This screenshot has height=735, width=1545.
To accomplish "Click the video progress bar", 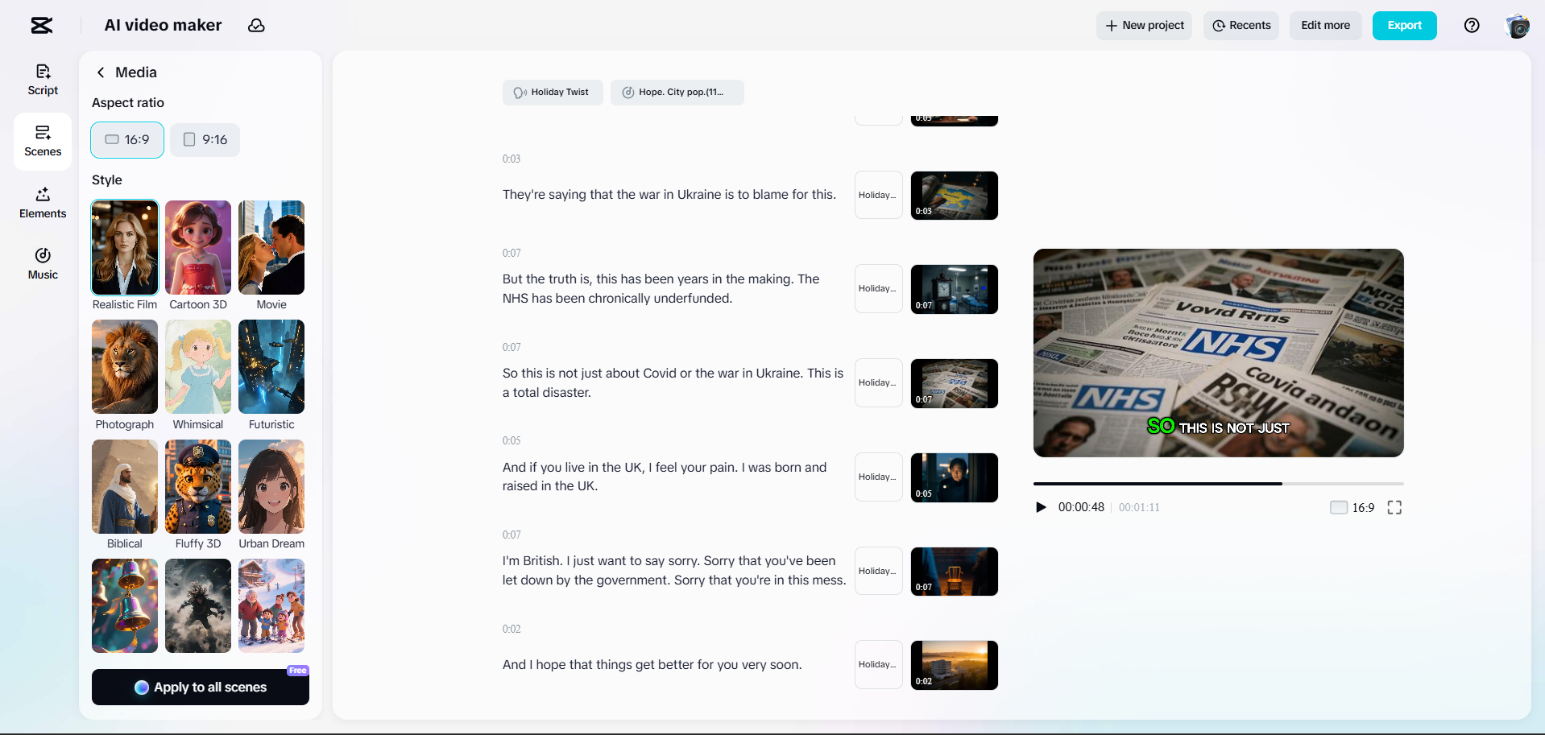I will tap(1219, 484).
